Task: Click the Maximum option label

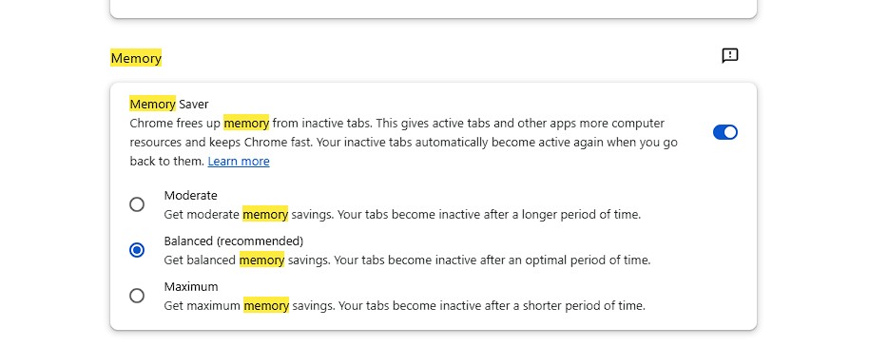Action: 191,286
